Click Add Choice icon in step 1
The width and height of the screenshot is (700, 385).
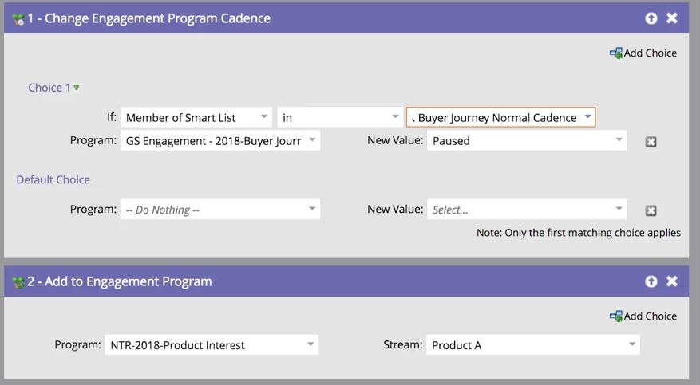click(x=616, y=53)
